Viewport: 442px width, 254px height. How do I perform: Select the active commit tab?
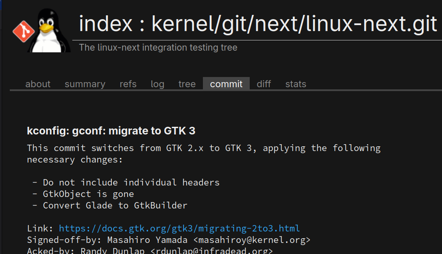226,84
